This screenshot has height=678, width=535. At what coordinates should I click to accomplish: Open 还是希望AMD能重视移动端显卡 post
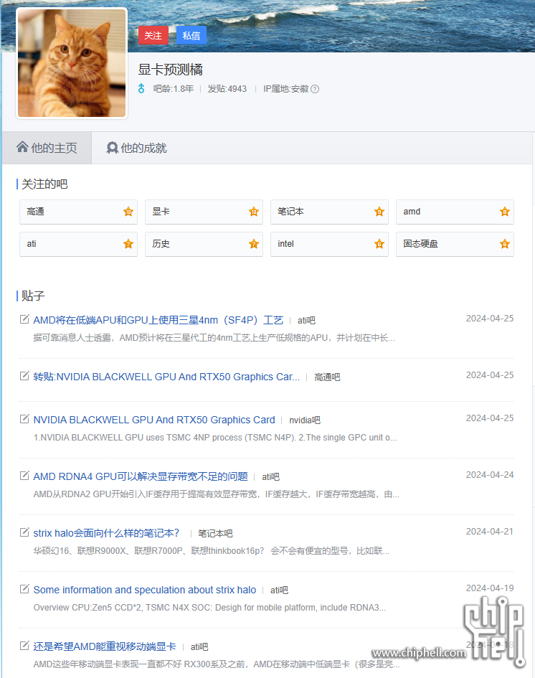click(105, 646)
